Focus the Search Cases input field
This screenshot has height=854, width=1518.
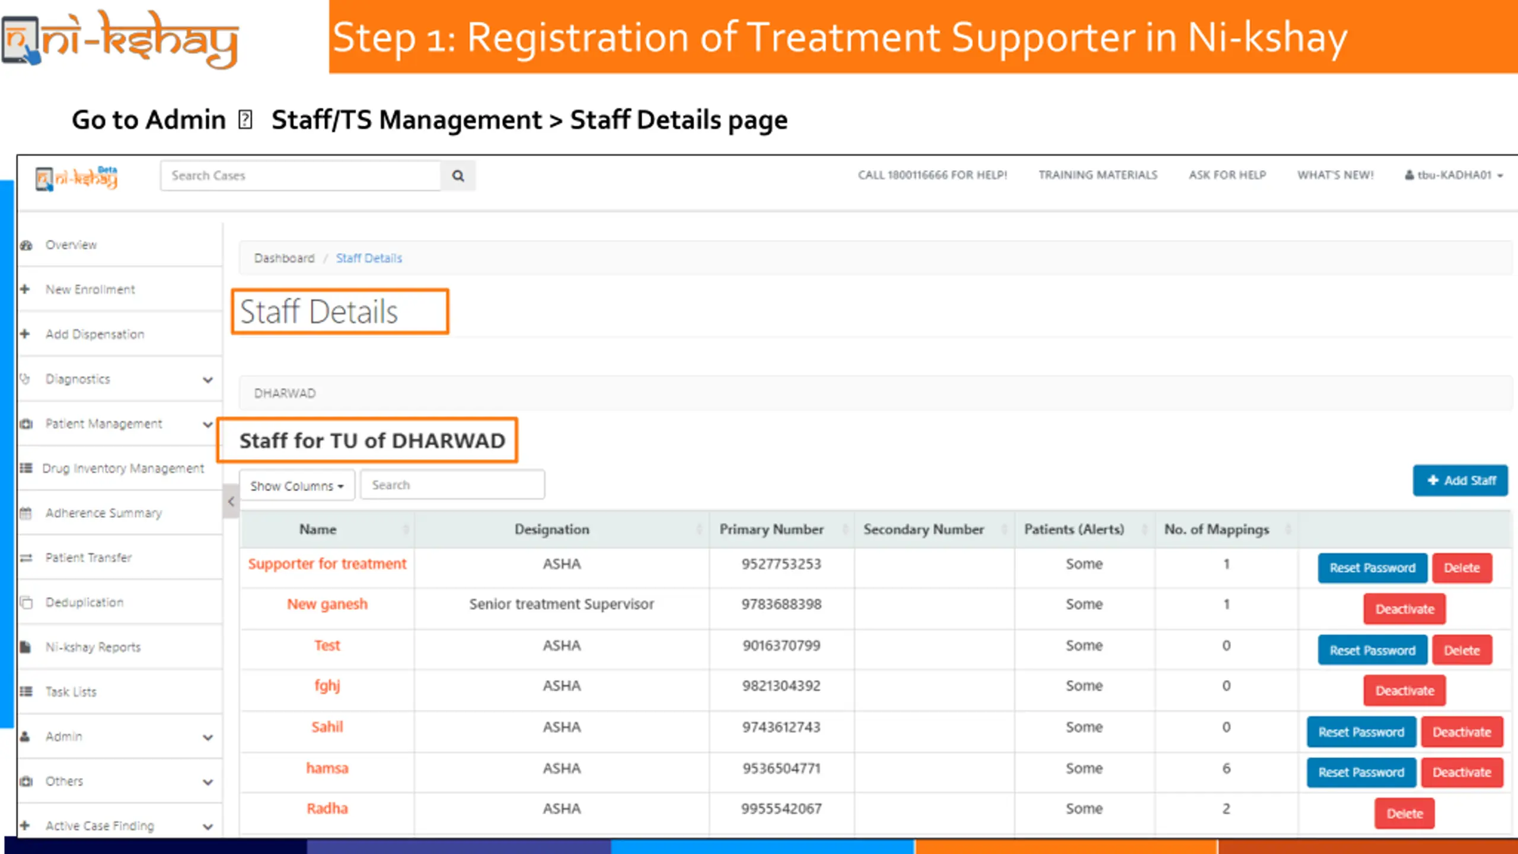(x=300, y=176)
